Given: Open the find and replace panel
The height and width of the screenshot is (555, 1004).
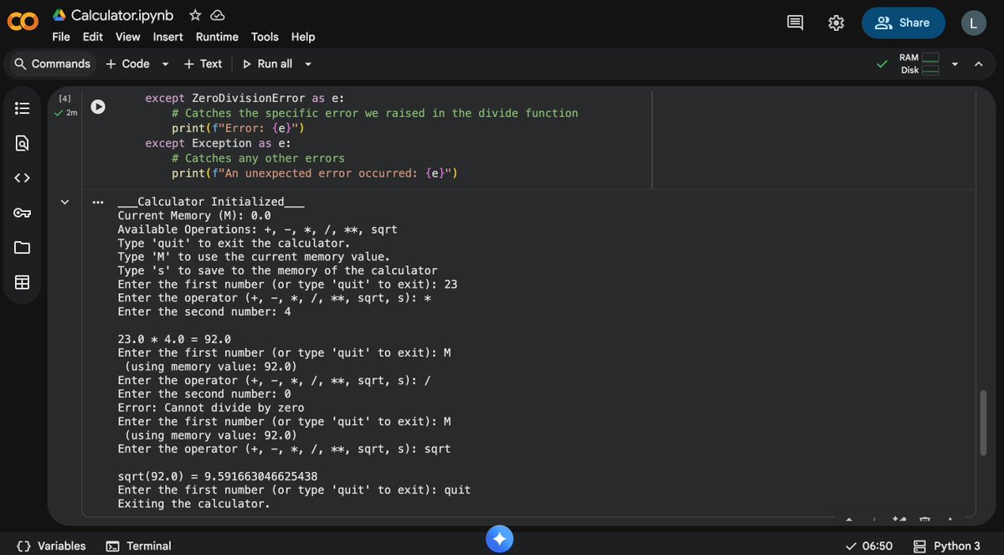Looking at the screenshot, I should point(22,142).
